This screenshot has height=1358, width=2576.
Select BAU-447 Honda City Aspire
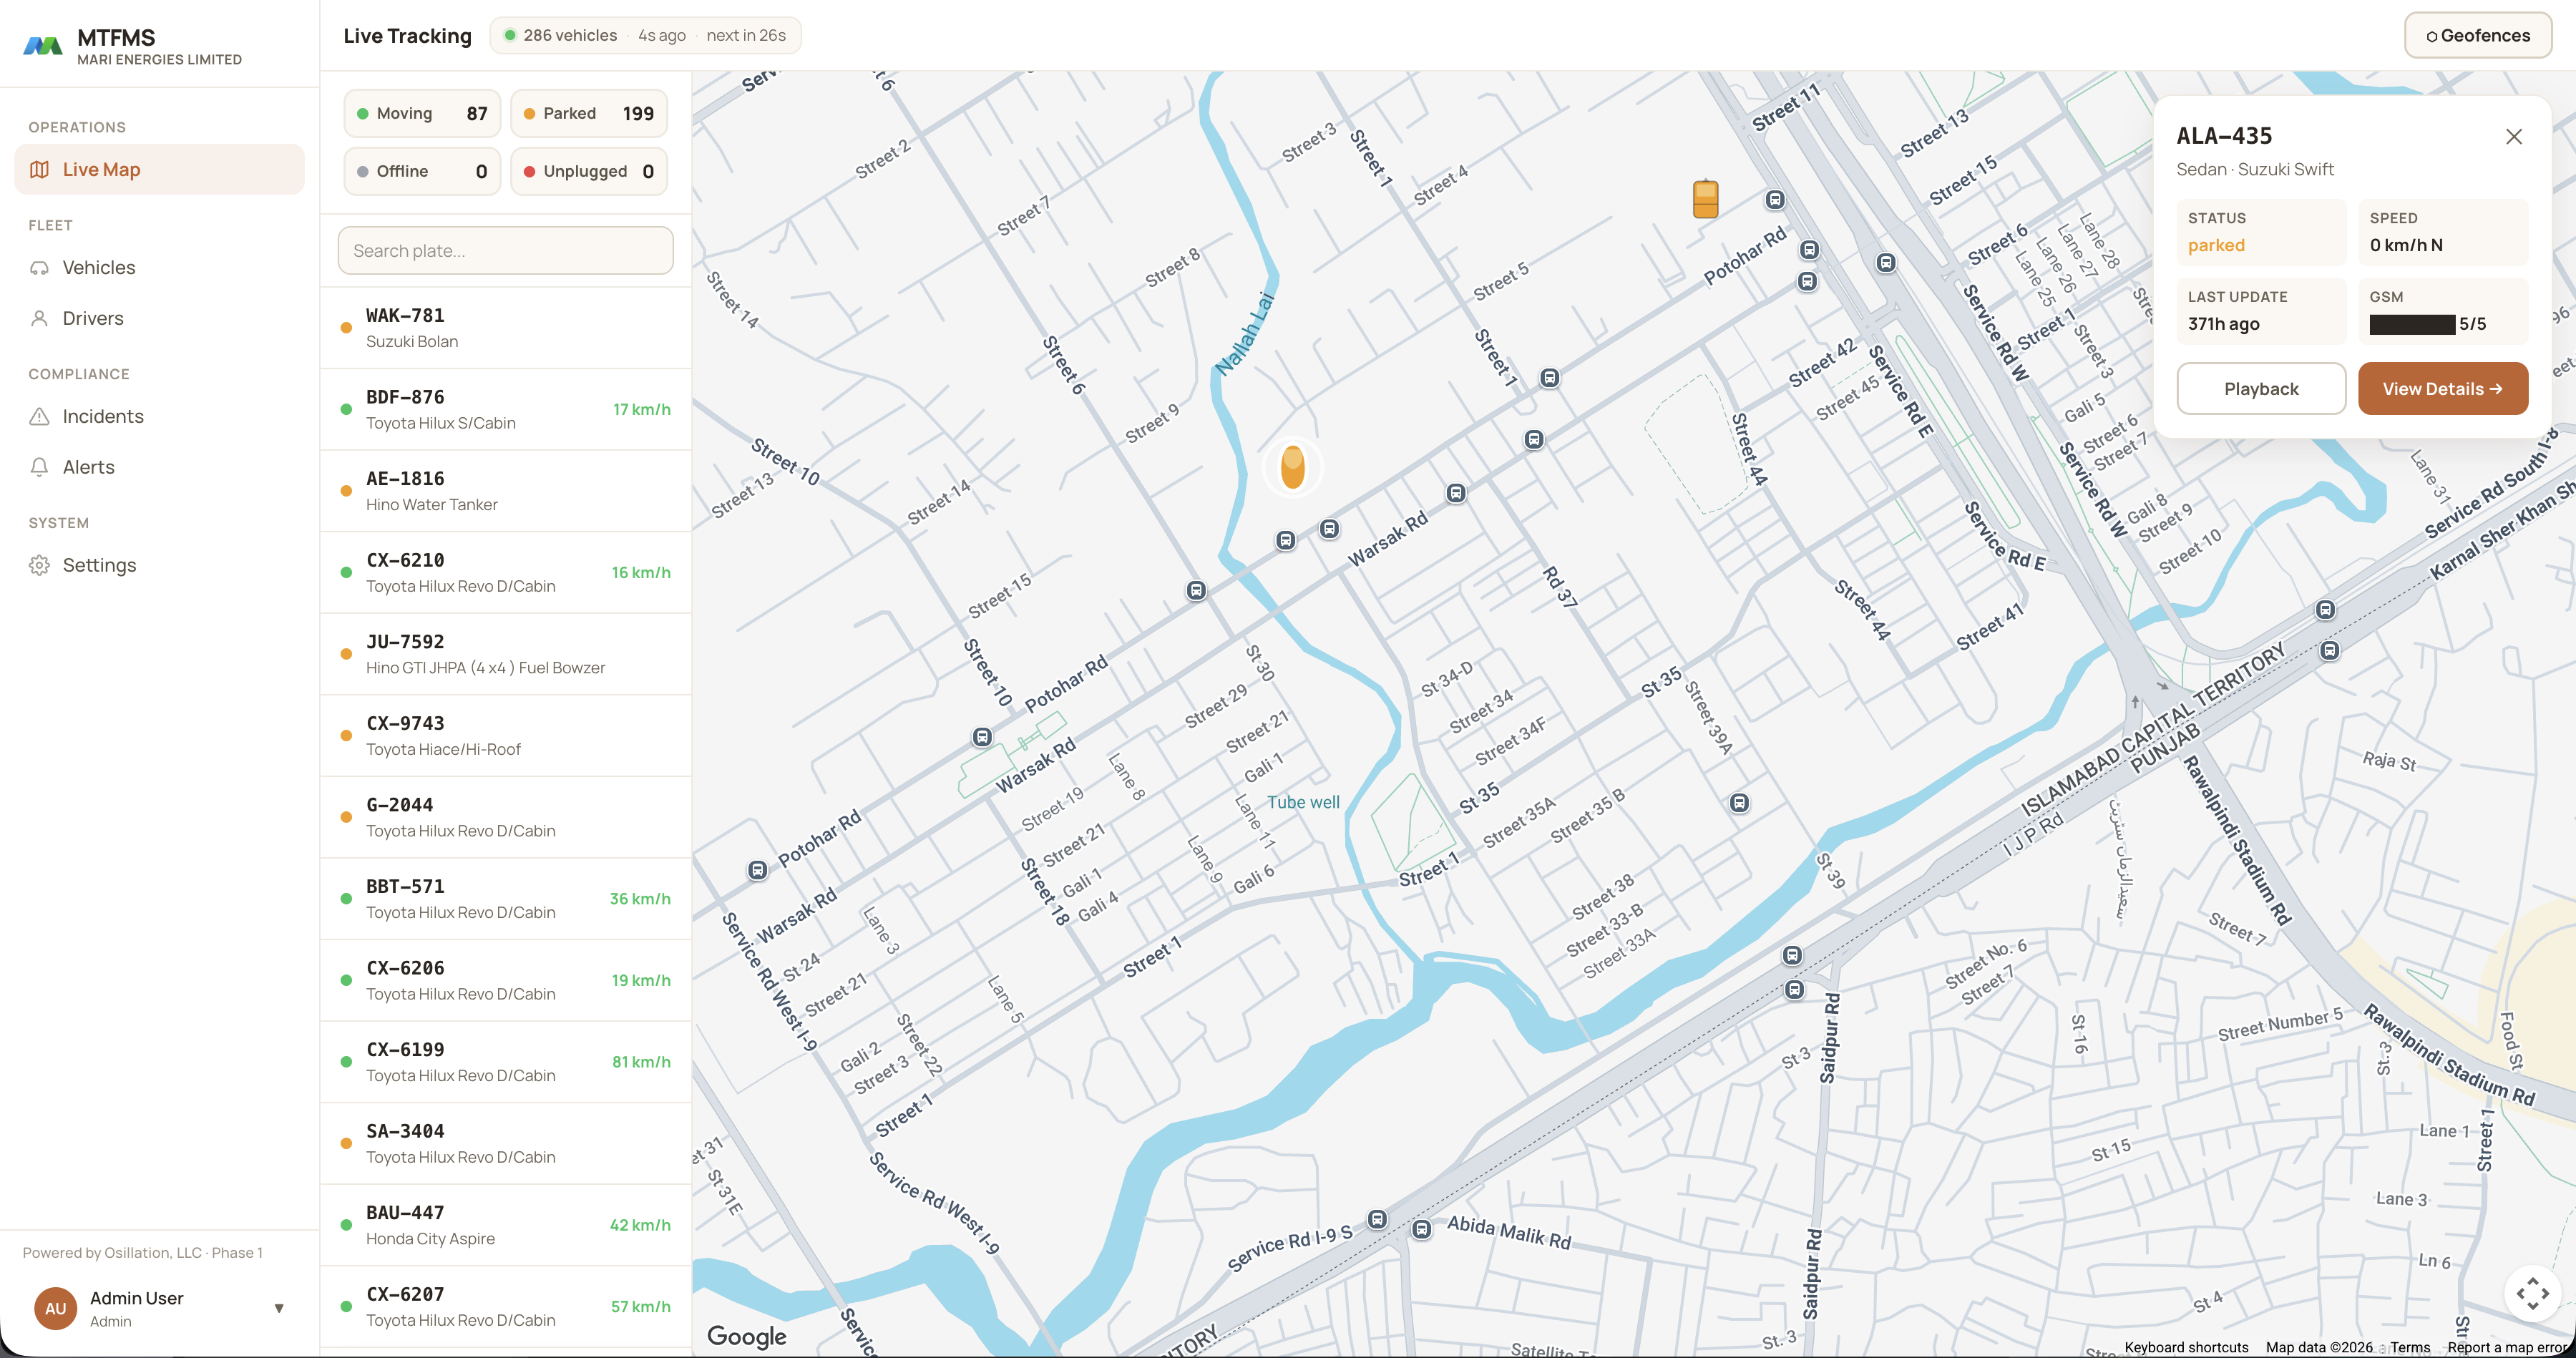506,1225
